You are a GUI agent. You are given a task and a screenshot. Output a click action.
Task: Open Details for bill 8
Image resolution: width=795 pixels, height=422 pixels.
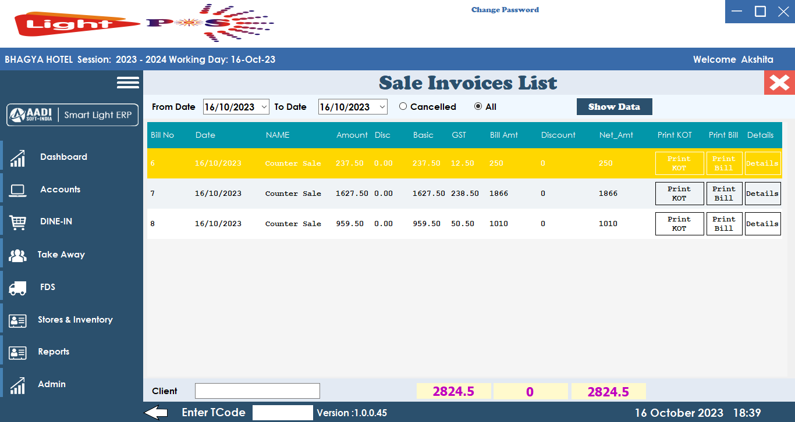tap(762, 224)
